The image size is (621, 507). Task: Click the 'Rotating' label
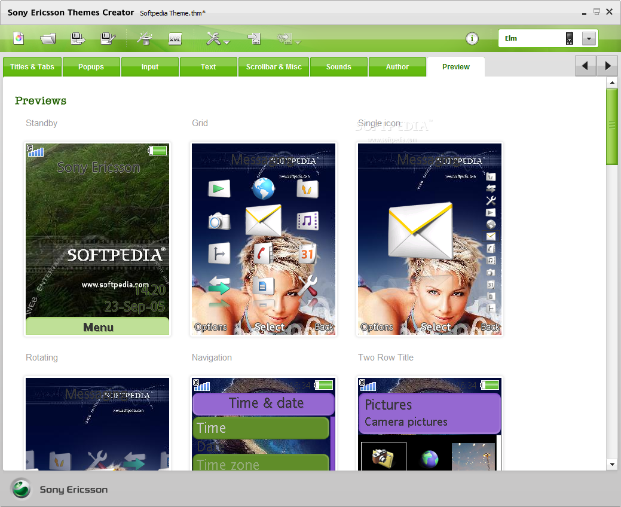[42, 358]
